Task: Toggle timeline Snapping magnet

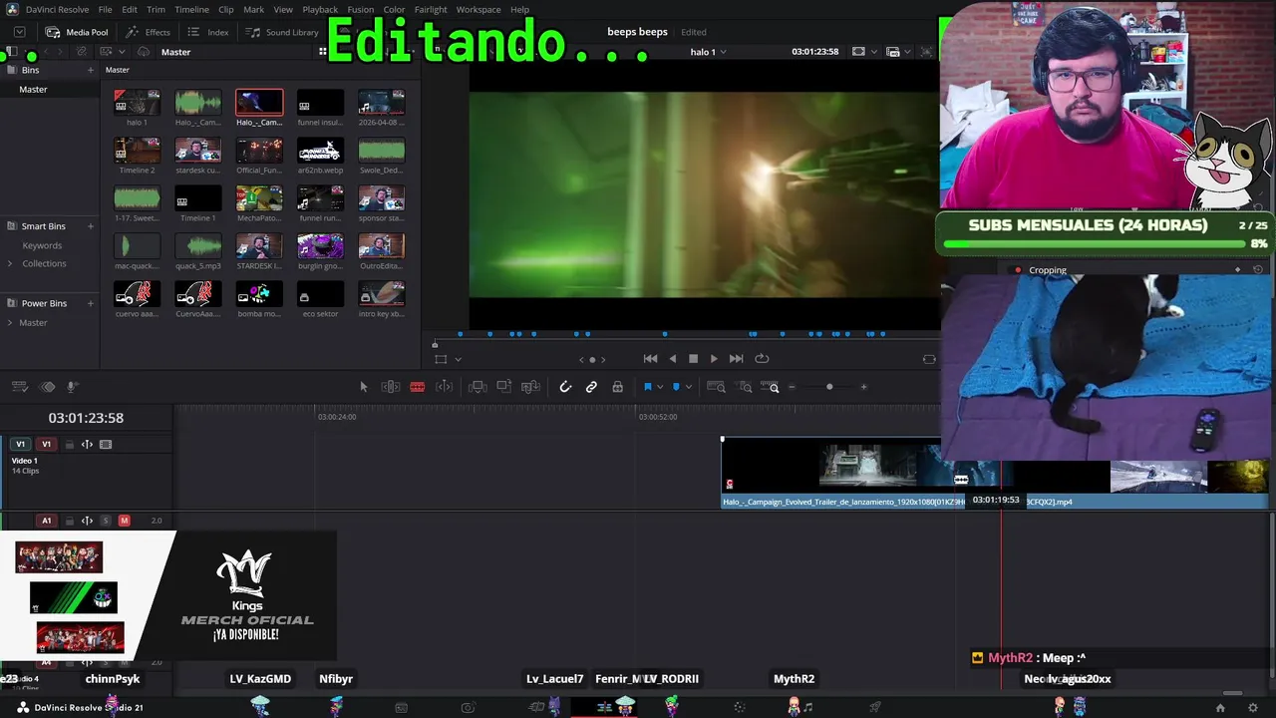Action: click(x=565, y=387)
